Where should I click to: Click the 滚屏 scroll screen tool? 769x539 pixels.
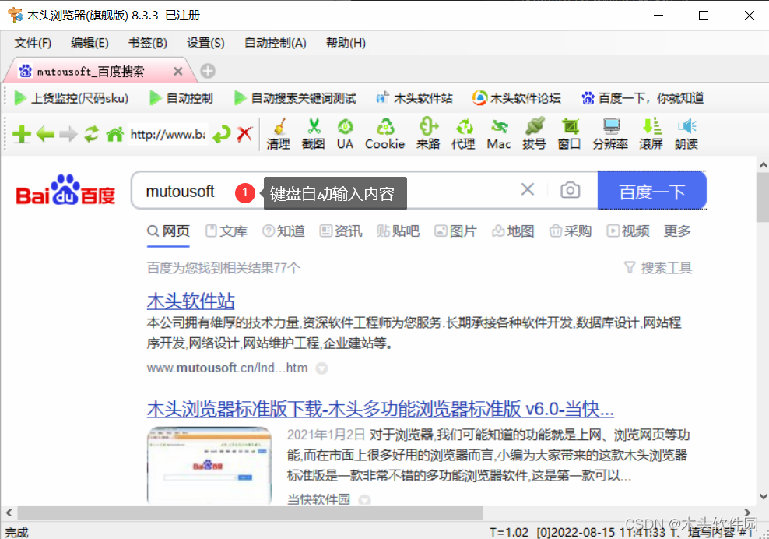pyautogui.click(x=651, y=133)
